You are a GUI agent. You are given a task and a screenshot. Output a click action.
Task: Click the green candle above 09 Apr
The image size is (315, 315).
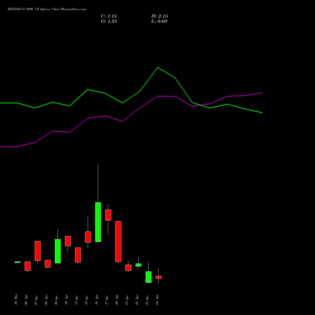tap(58, 251)
